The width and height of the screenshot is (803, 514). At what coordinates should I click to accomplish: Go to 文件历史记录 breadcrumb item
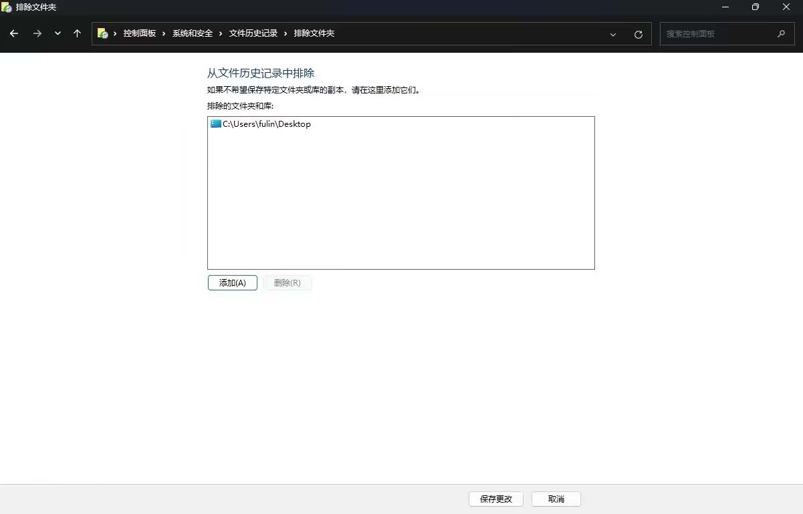[x=253, y=33]
